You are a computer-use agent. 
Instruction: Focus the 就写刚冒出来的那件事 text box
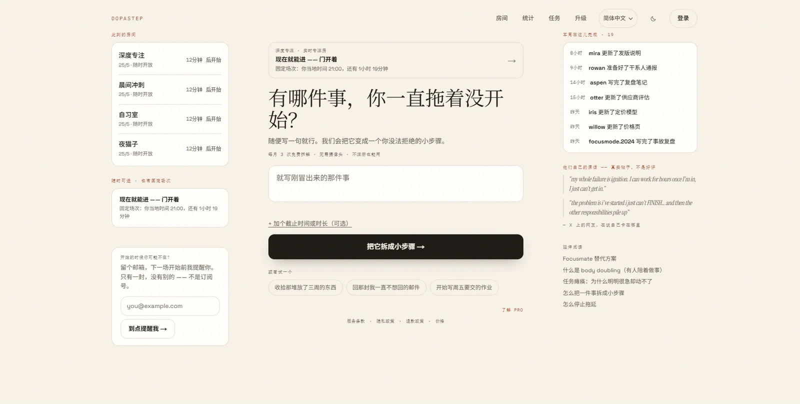click(x=395, y=183)
